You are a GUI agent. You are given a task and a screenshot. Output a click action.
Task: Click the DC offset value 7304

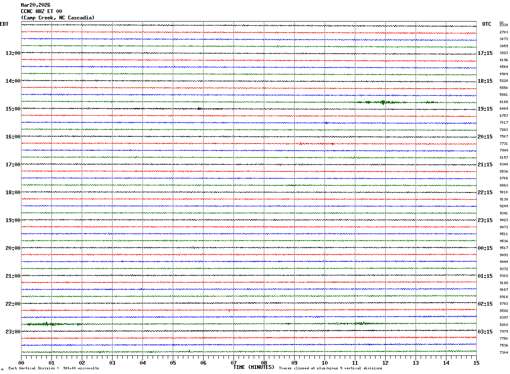coord(504,353)
